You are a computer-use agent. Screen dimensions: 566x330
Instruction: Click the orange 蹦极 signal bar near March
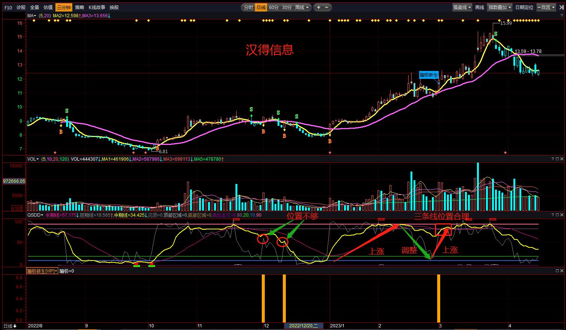pos(438,298)
